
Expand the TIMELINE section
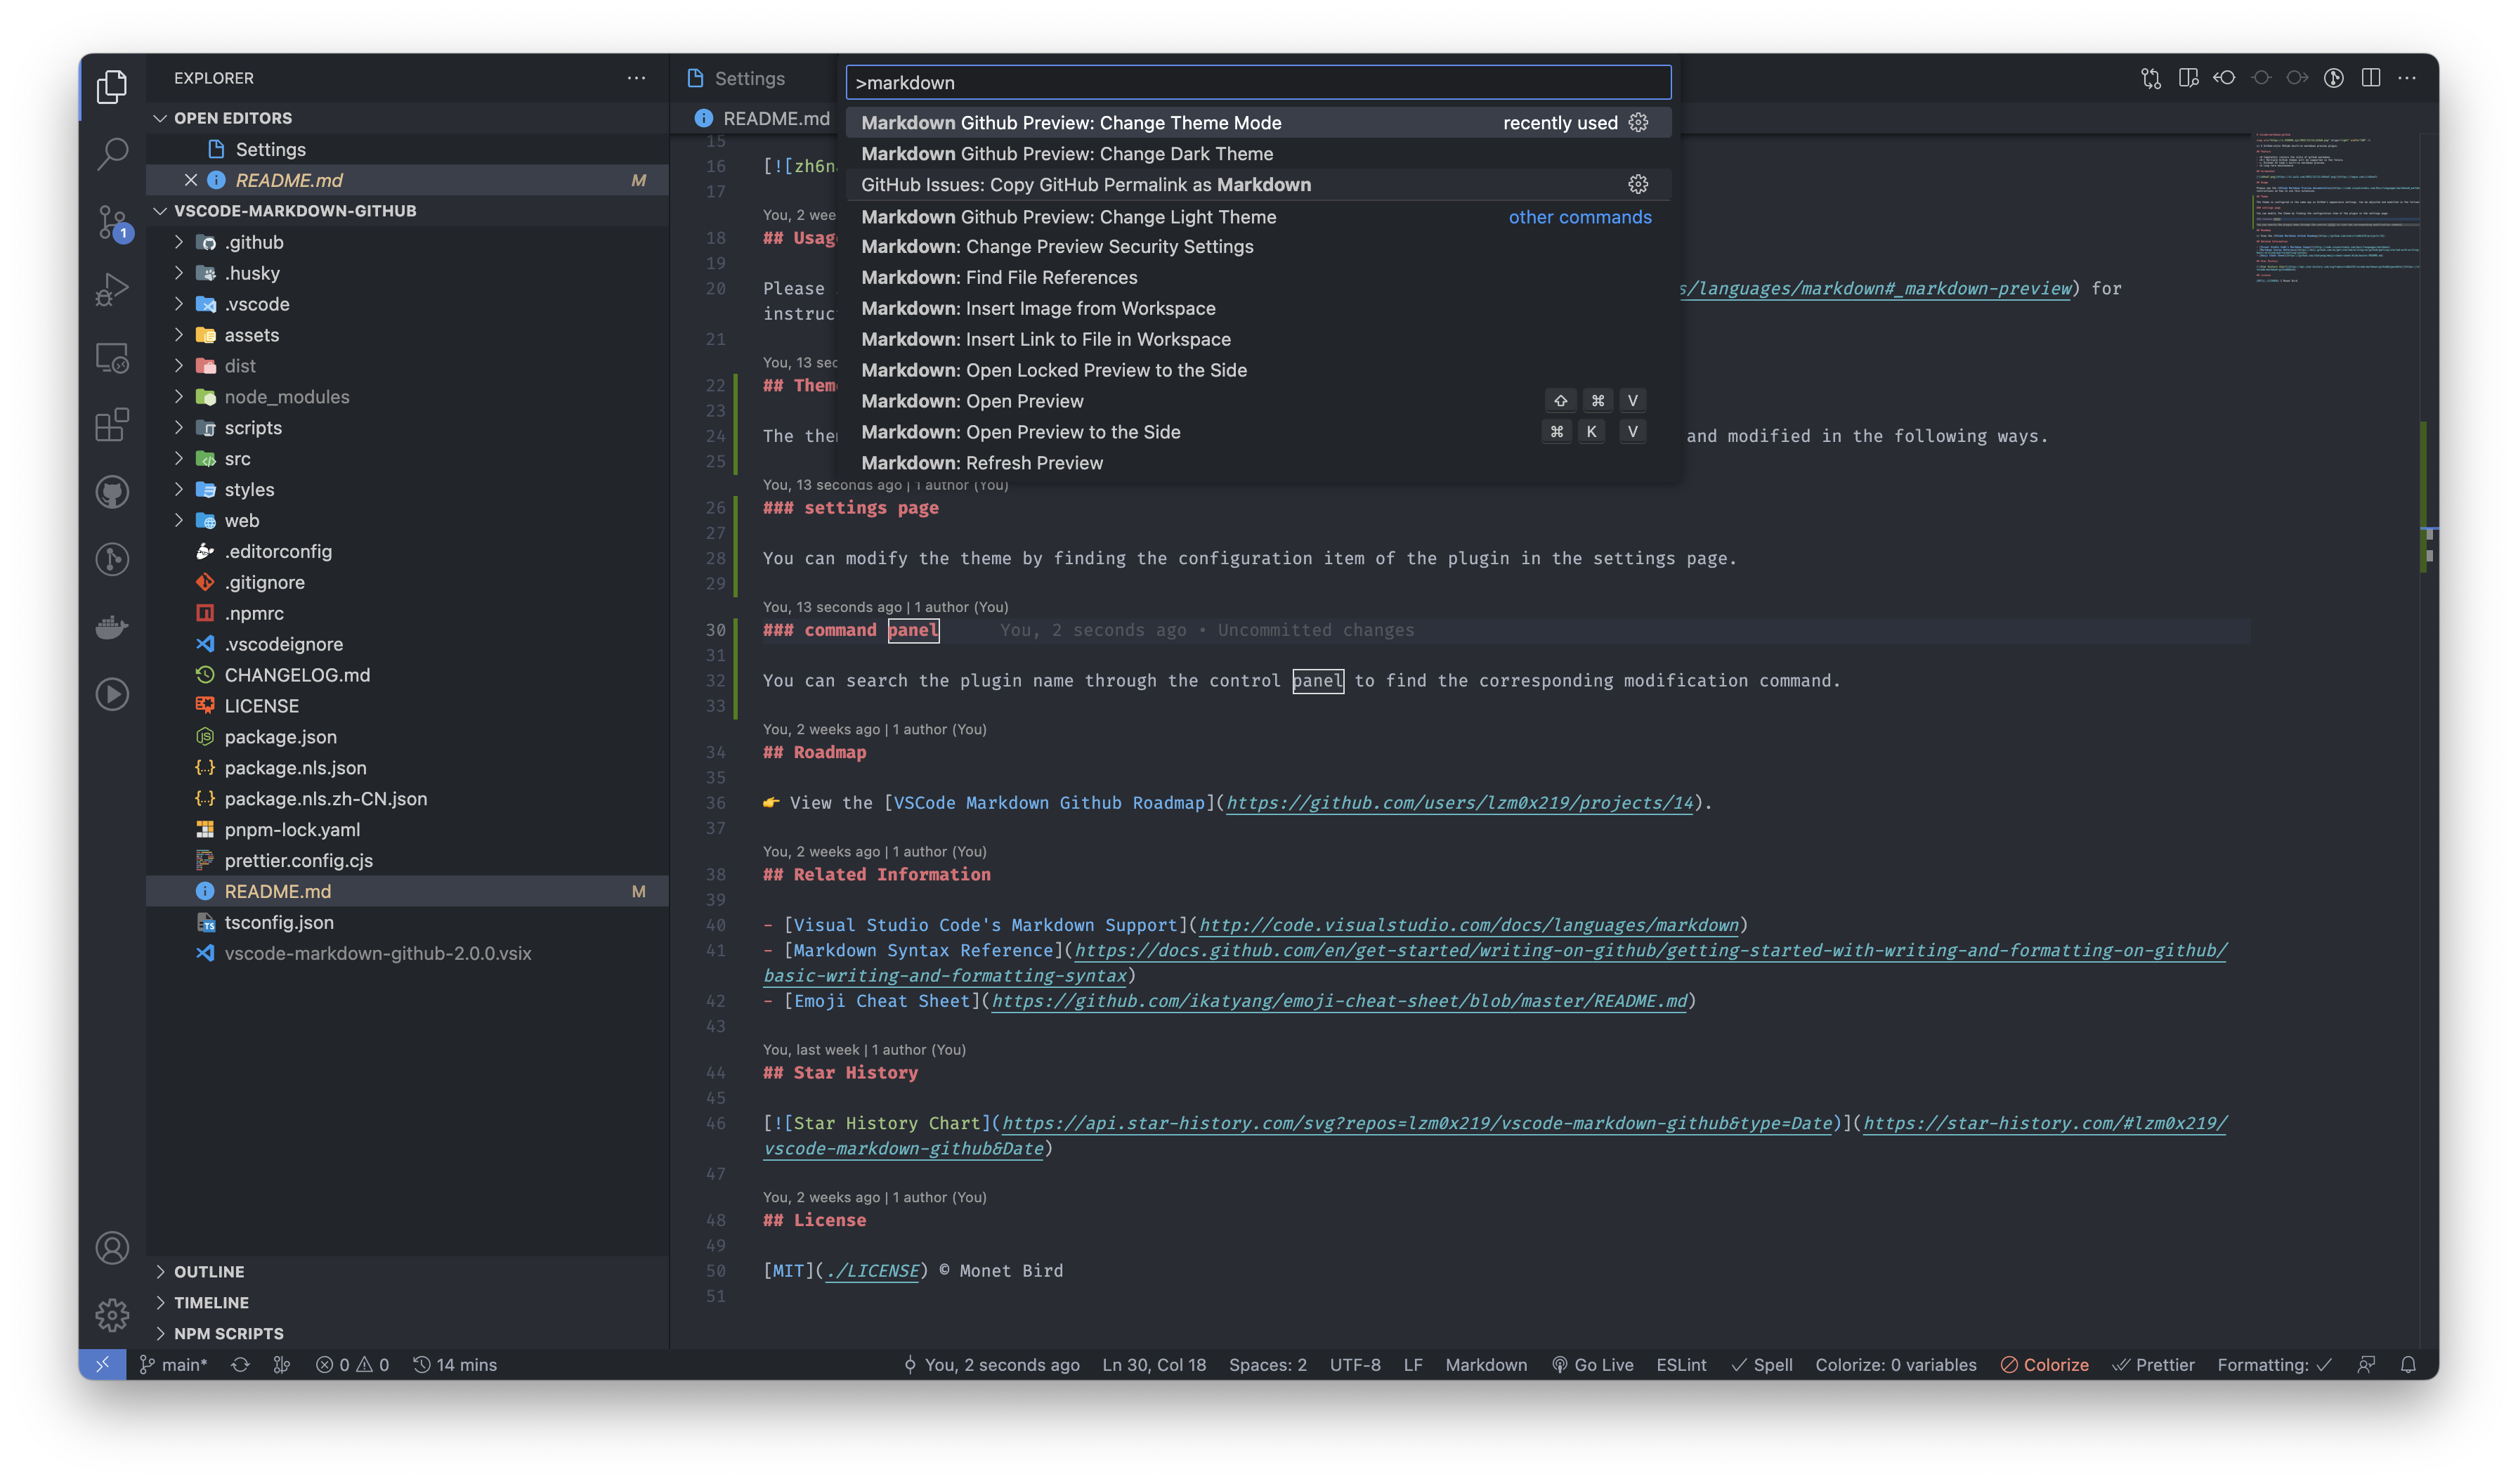[x=211, y=1302]
